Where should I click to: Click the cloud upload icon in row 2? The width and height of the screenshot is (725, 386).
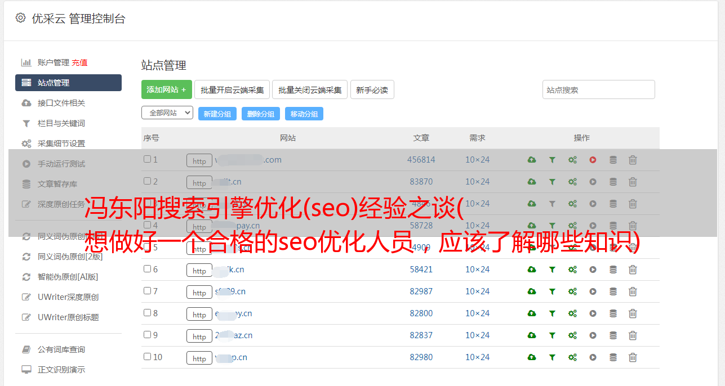pos(532,182)
